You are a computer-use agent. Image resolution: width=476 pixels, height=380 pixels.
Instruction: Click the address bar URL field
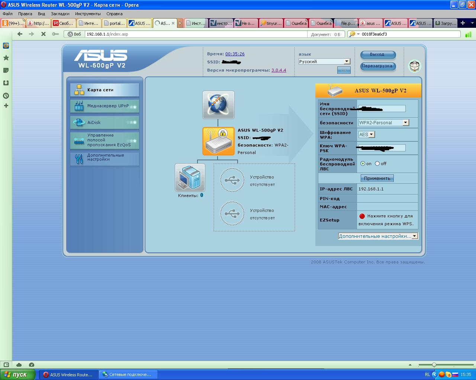(x=196, y=34)
